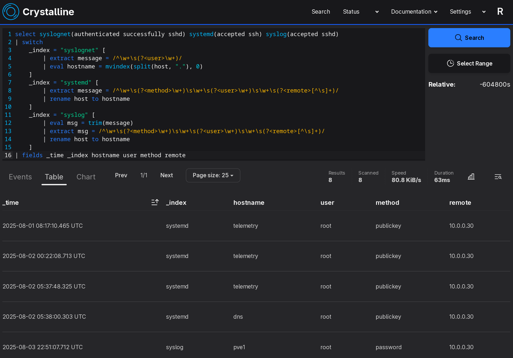Switch to the Events tab
The image size is (513, 358).
tap(20, 177)
